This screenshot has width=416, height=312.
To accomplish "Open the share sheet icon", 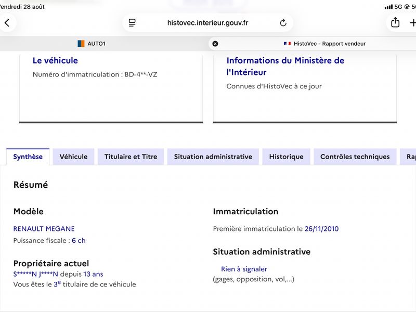I will (395, 22).
